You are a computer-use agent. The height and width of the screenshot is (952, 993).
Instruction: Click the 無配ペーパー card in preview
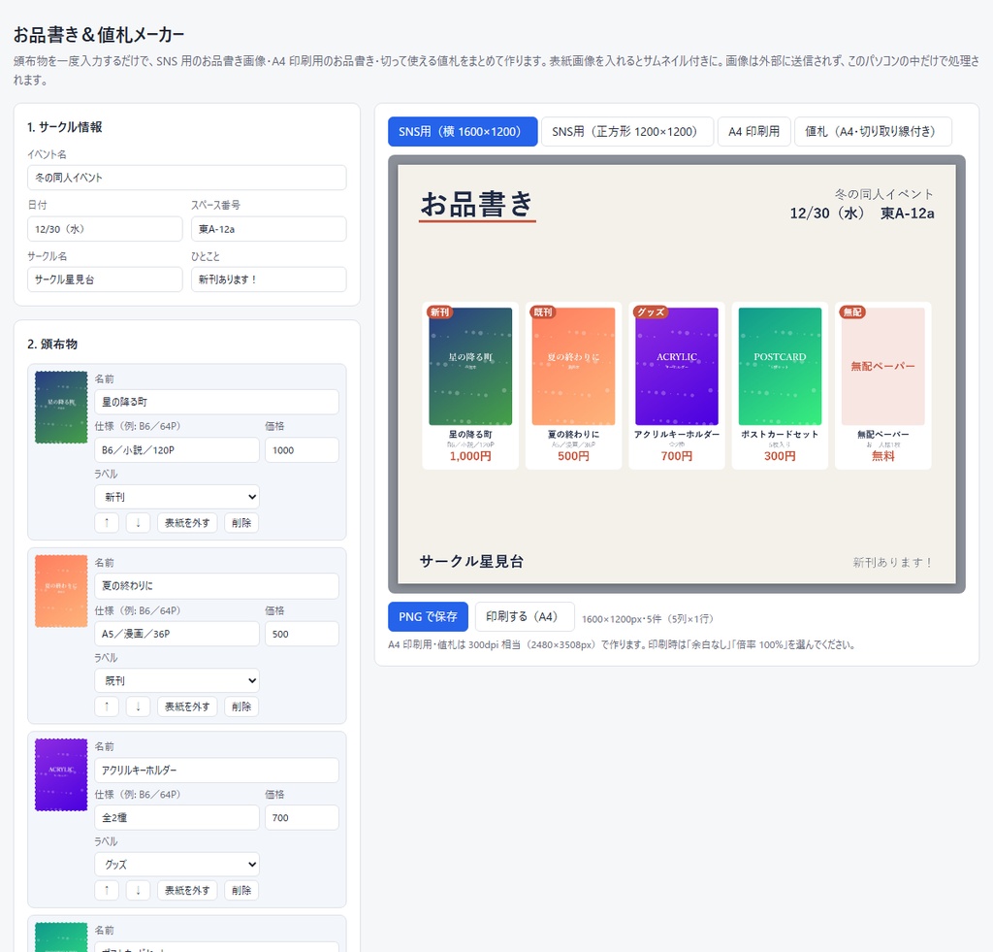click(882, 386)
